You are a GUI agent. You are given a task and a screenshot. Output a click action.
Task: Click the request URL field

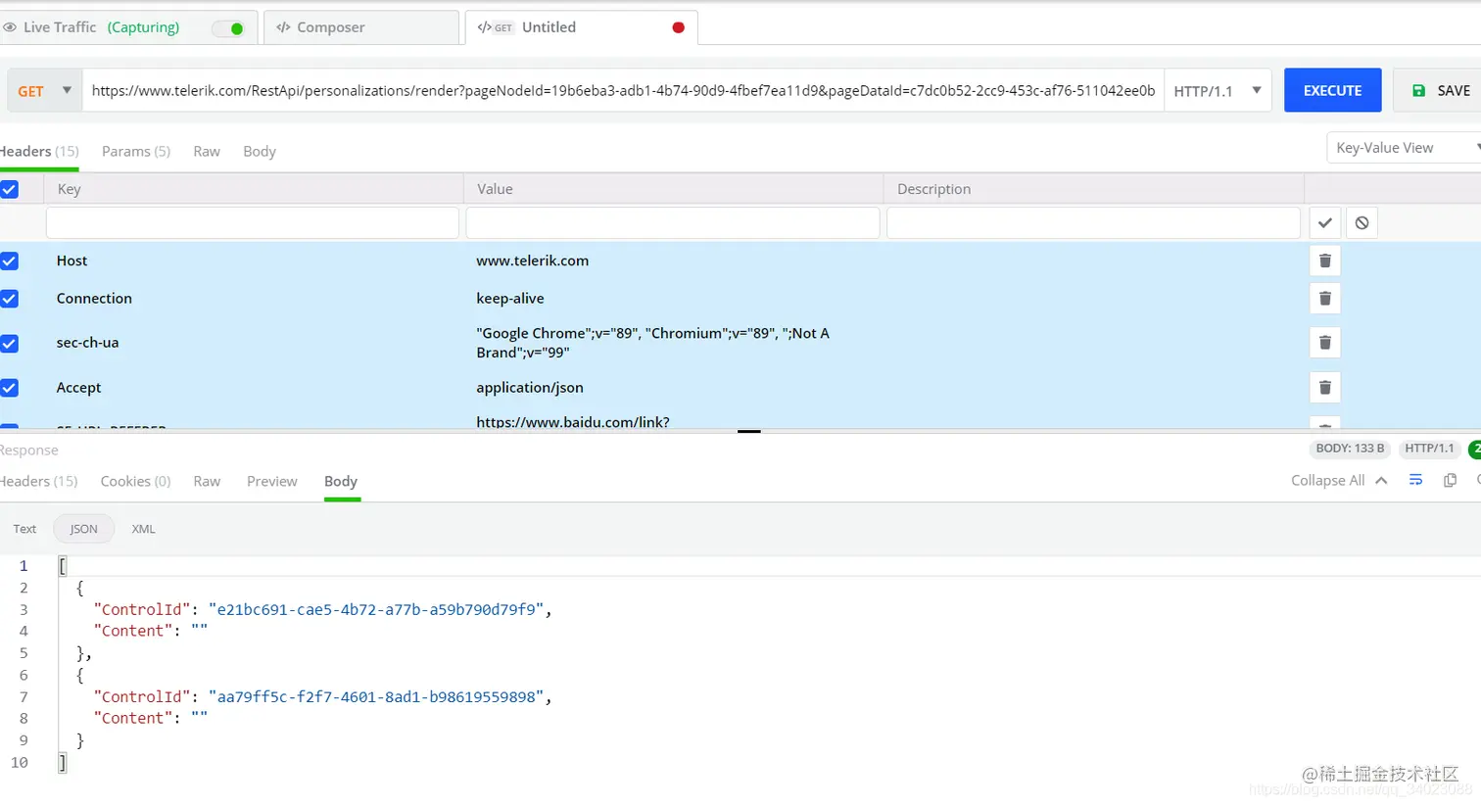pyautogui.click(x=623, y=90)
